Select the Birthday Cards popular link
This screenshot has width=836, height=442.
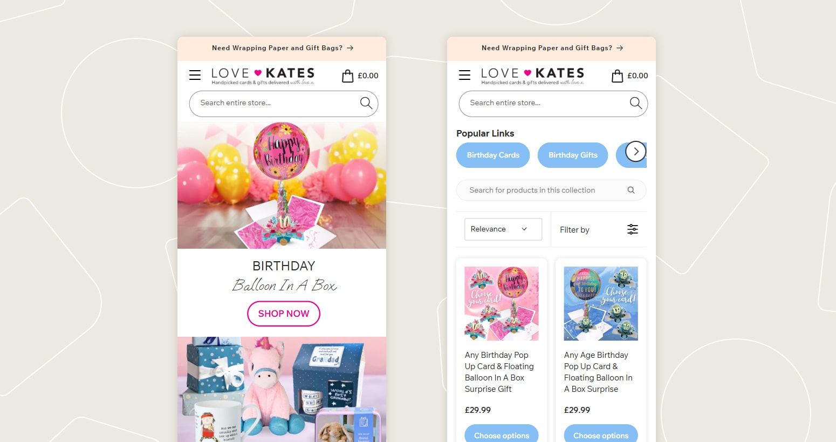[x=493, y=155]
